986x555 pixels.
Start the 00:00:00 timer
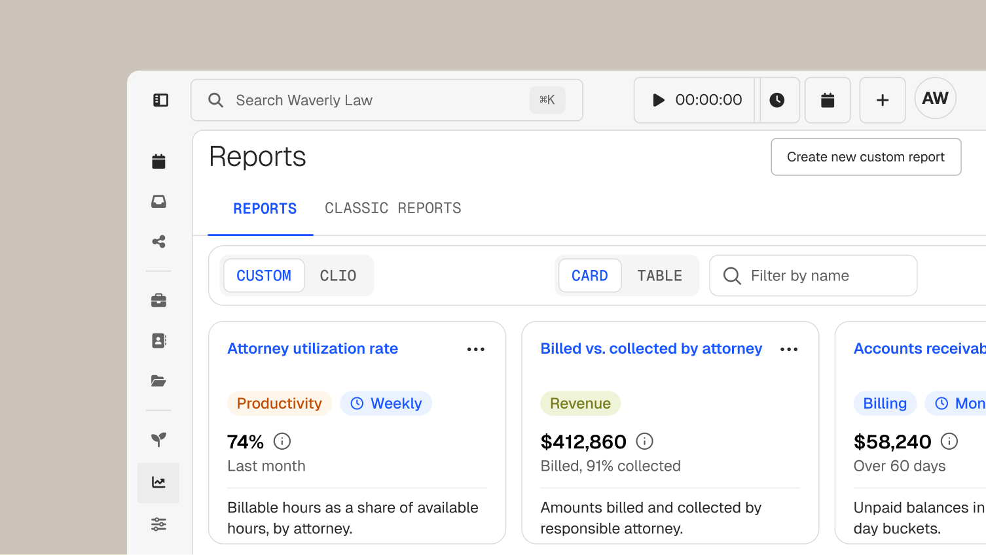click(695, 100)
